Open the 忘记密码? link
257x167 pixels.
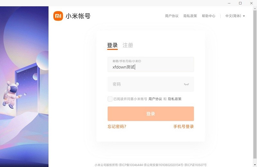(x=117, y=127)
